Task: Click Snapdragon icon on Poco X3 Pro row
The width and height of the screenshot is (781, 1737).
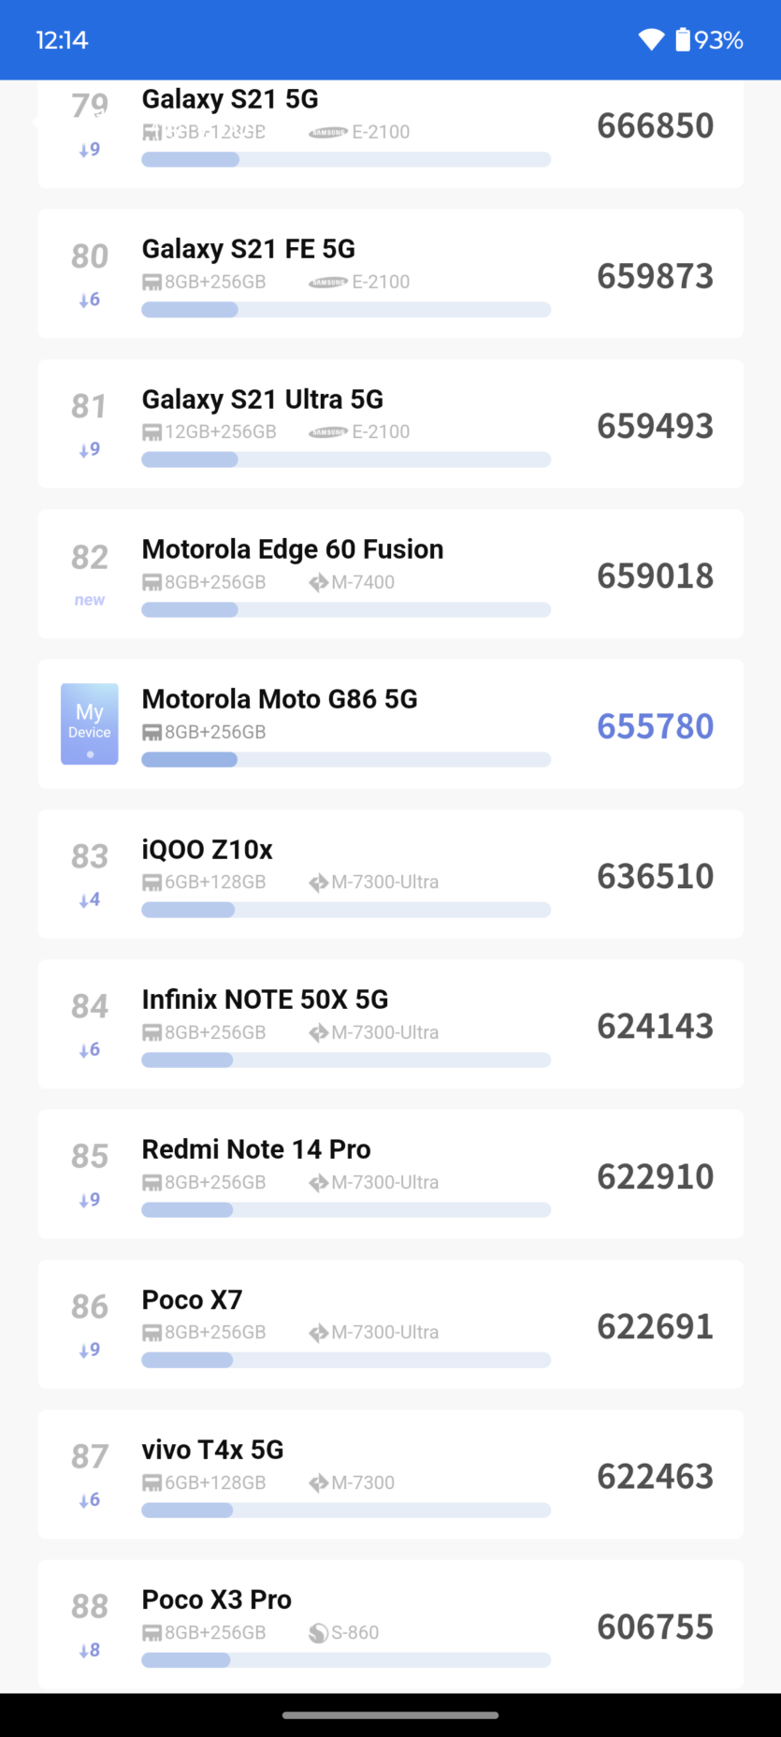Action: pyautogui.click(x=318, y=1632)
